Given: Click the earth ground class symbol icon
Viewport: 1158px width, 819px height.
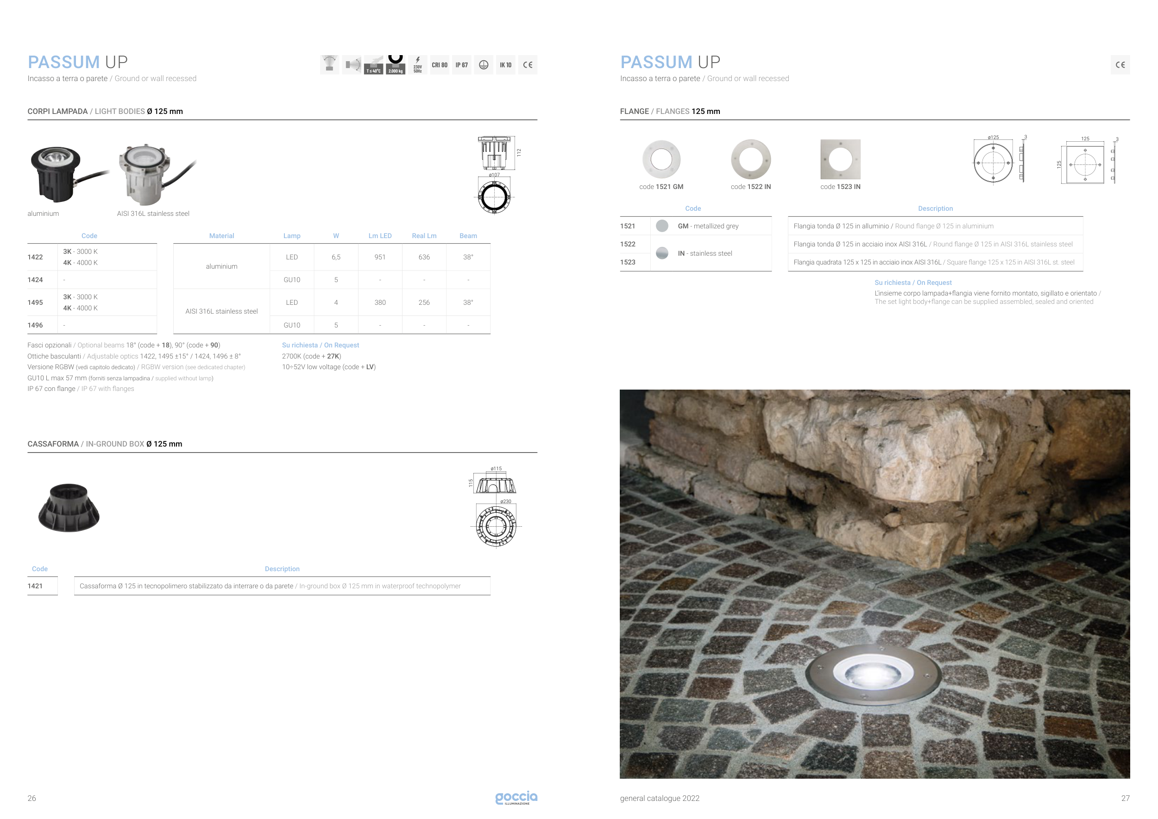Looking at the screenshot, I should click(483, 65).
